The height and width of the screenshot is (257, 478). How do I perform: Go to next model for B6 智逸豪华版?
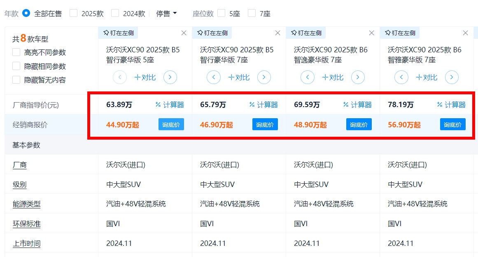tap(358, 77)
